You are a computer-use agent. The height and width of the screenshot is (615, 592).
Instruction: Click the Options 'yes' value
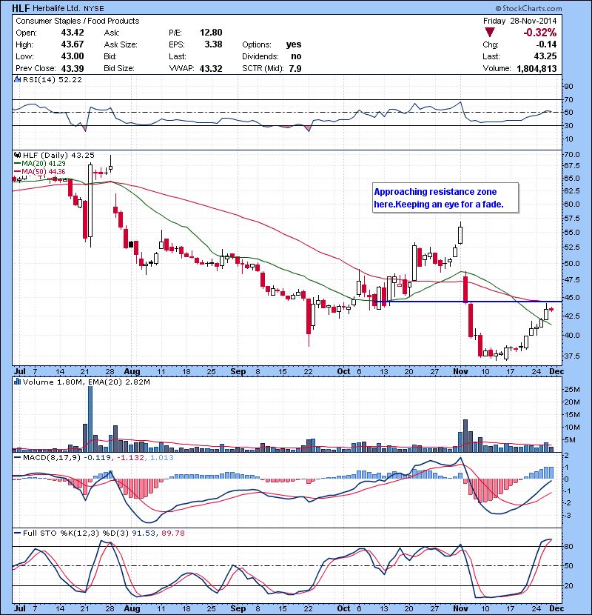294,44
